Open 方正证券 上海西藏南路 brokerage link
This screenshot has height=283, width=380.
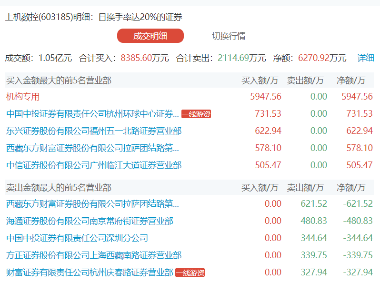pos(94,255)
